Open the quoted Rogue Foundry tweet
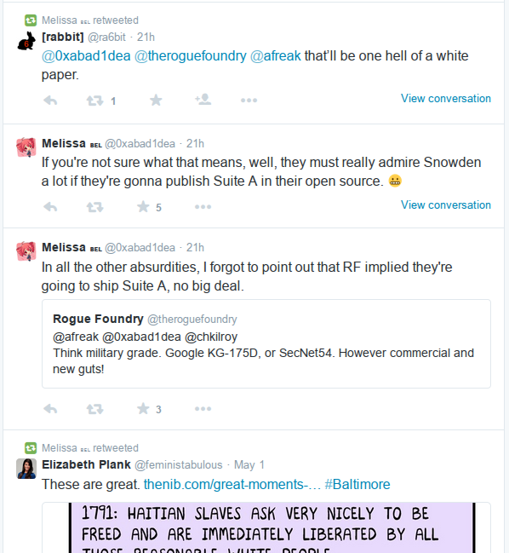Image resolution: width=509 pixels, height=553 pixels. click(266, 344)
